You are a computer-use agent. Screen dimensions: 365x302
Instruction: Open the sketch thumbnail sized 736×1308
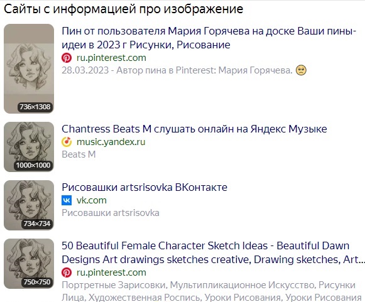point(29,68)
